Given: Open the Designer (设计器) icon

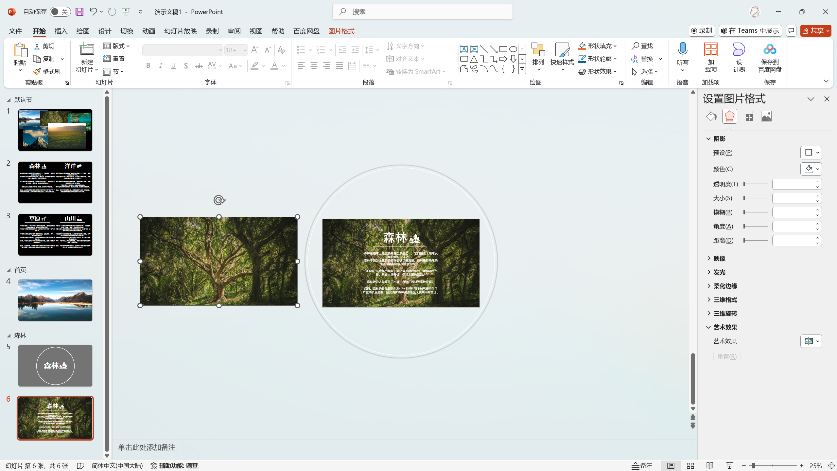Looking at the screenshot, I should pyautogui.click(x=739, y=49).
